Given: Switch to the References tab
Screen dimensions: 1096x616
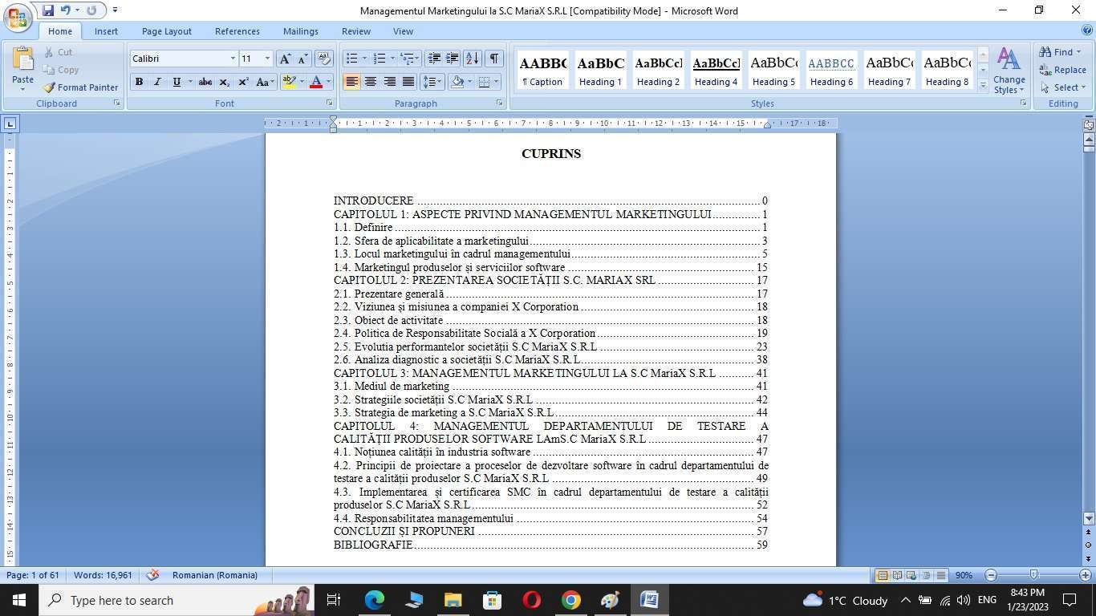Looking at the screenshot, I should [x=237, y=31].
